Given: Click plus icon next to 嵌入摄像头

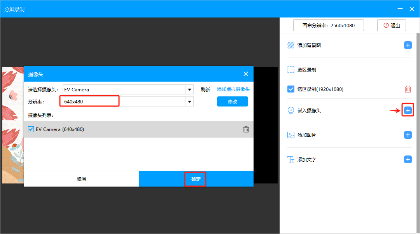Looking at the screenshot, I should (408, 111).
